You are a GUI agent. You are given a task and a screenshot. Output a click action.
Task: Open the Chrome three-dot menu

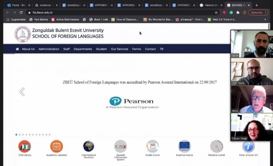pyautogui.click(x=266, y=12)
